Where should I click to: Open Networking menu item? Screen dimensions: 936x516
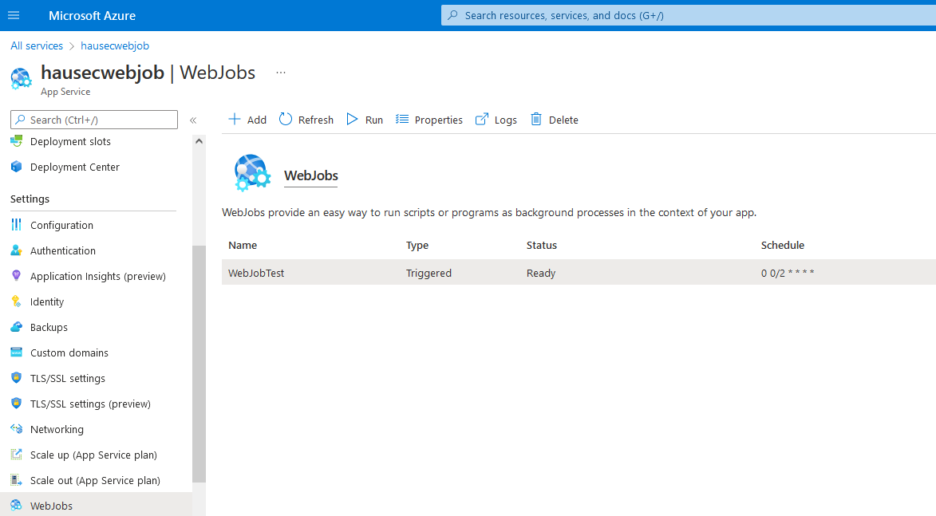[x=57, y=430]
